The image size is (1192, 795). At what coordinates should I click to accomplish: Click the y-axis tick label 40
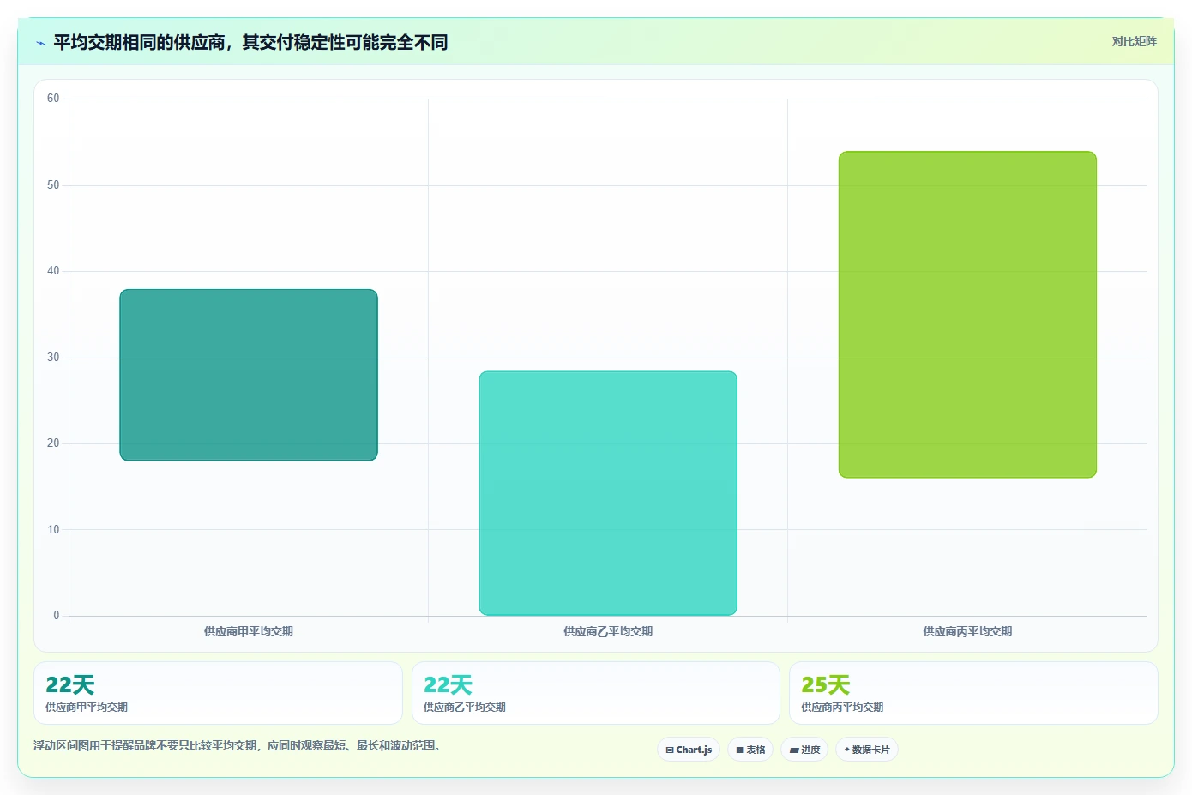coord(53,271)
